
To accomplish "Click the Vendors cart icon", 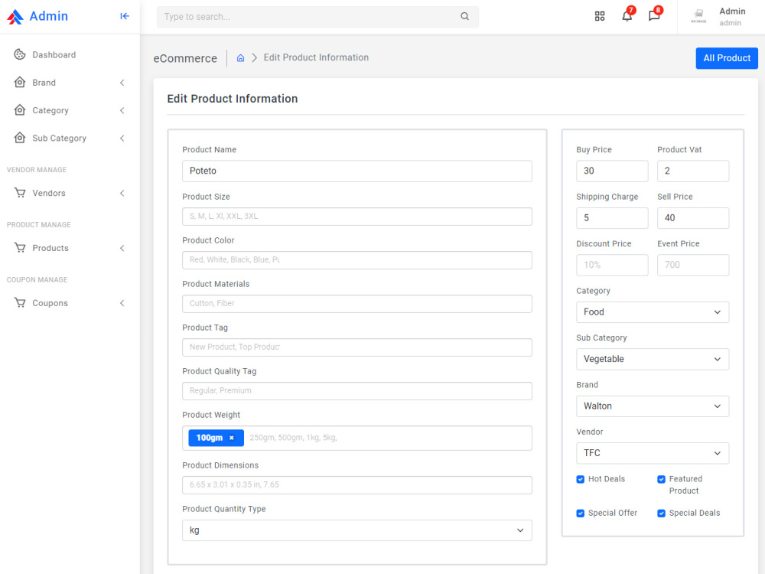I will point(20,193).
